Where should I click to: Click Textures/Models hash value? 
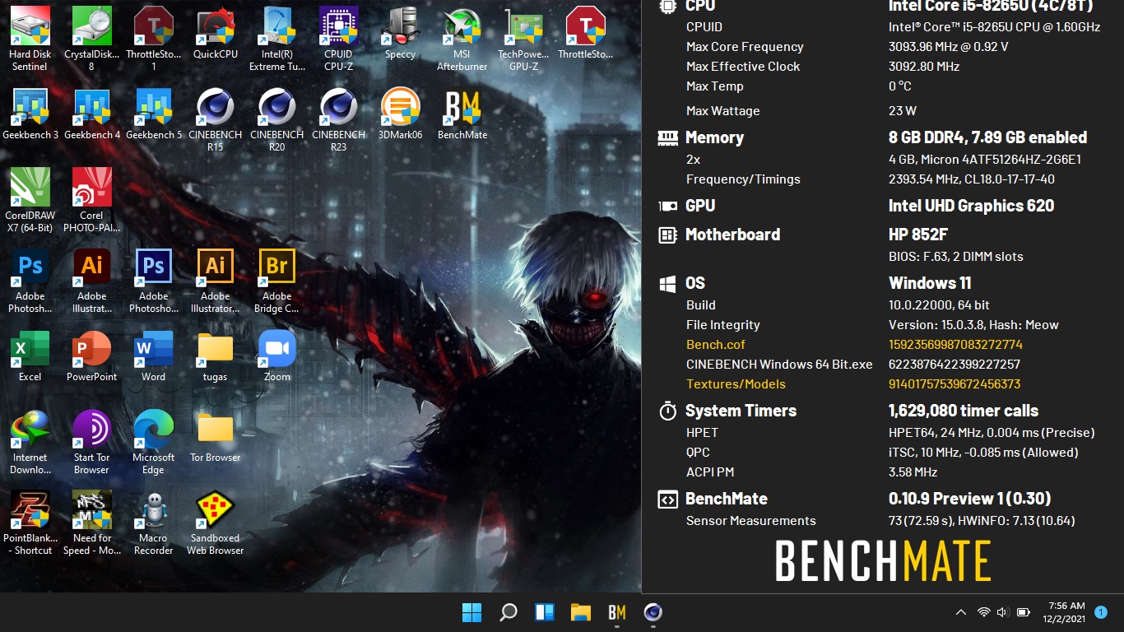[x=954, y=384]
